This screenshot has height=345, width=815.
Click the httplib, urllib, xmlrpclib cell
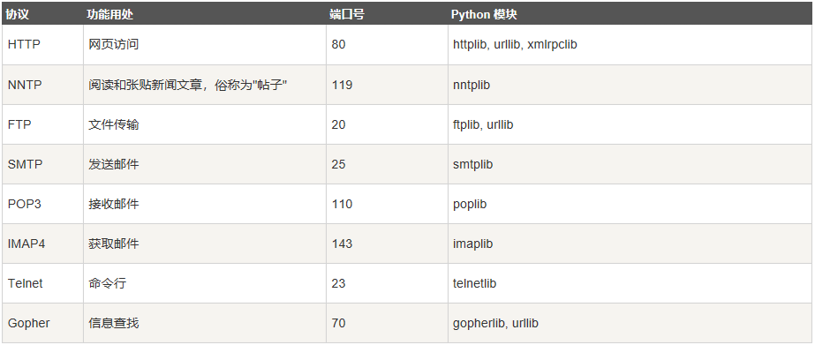[630, 45]
